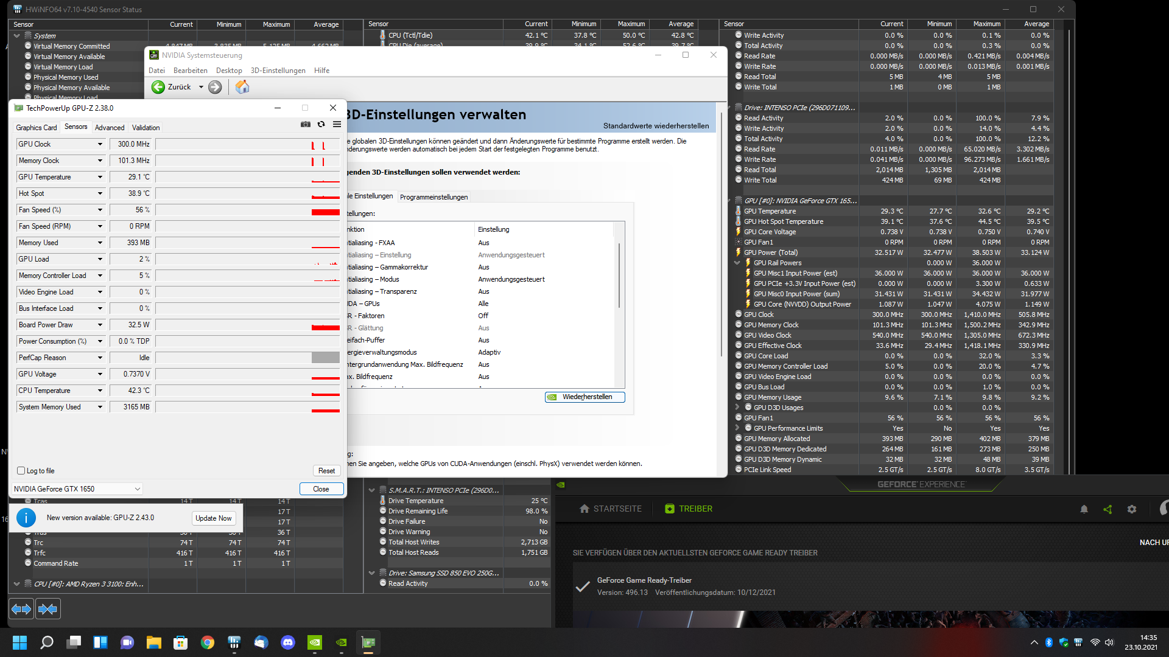Image resolution: width=1169 pixels, height=657 pixels.
Task: Click Update Now for GPU-Z 2.43.0
Action: pyautogui.click(x=214, y=518)
